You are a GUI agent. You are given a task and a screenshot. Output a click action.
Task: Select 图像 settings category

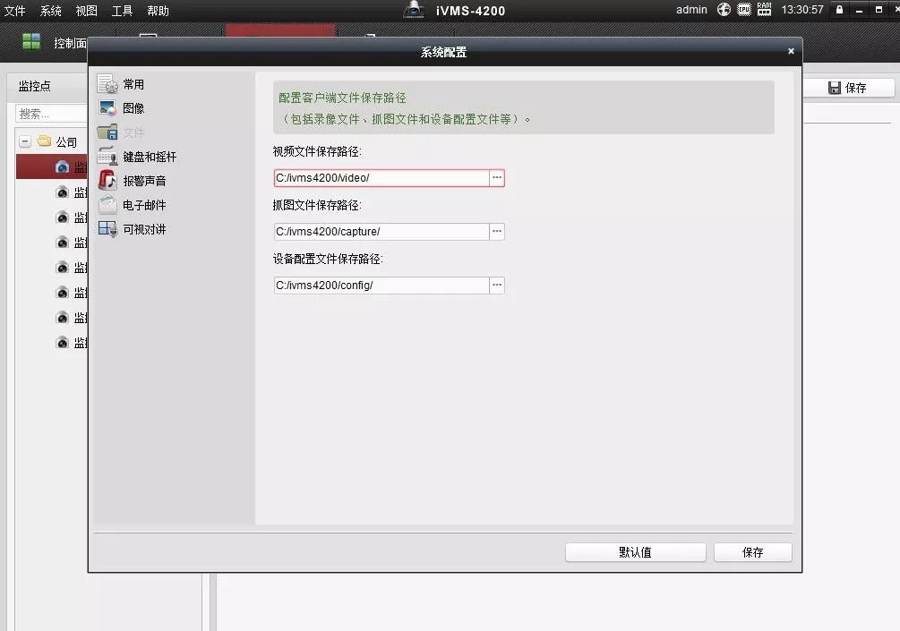pyautogui.click(x=133, y=108)
